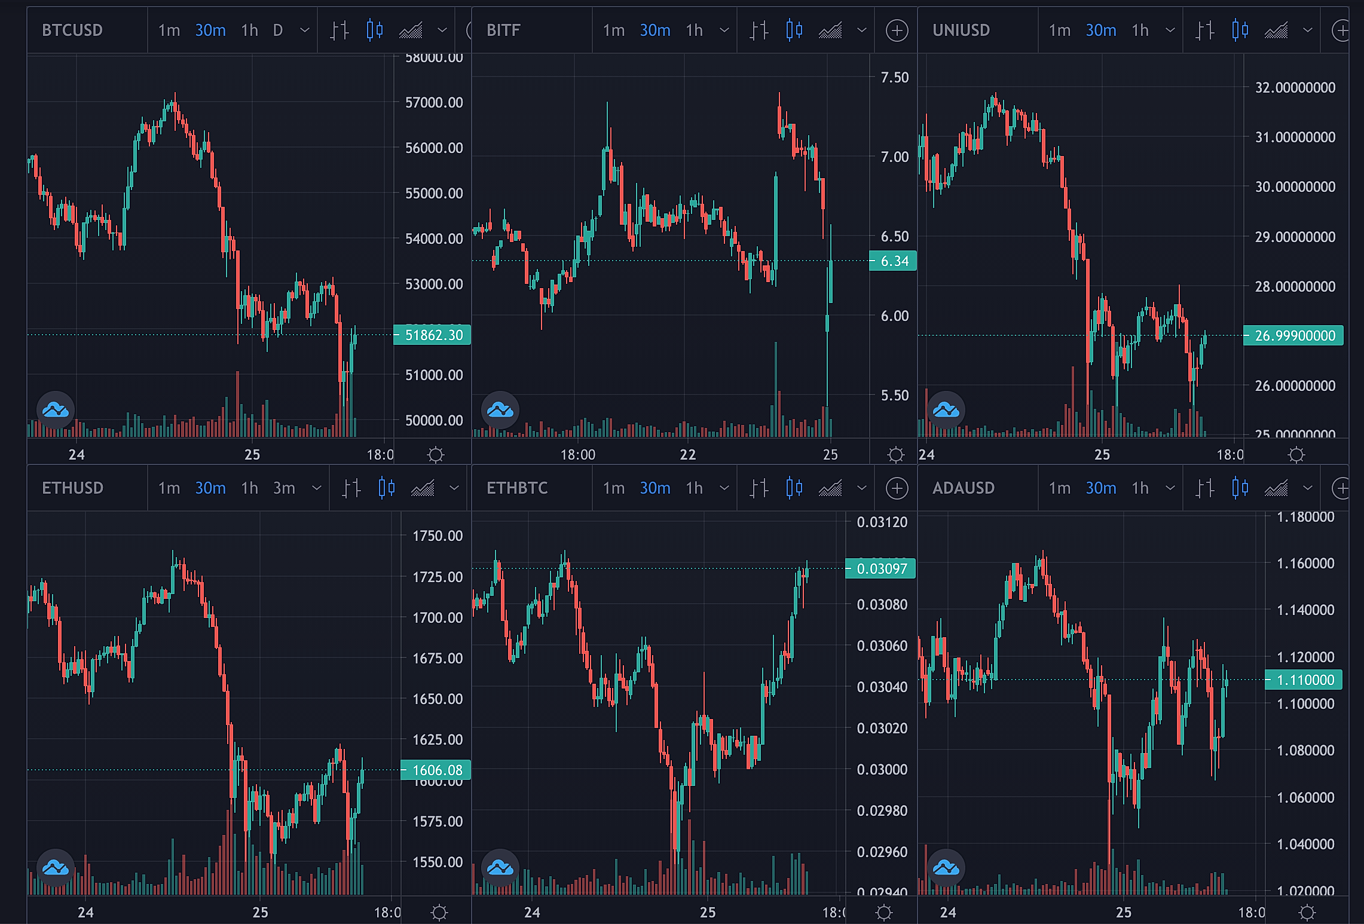The height and width of the screenshot is (924, 1364).
Task: Set ADAUSD chart to 1m interval
Action: pos(1060,488)
